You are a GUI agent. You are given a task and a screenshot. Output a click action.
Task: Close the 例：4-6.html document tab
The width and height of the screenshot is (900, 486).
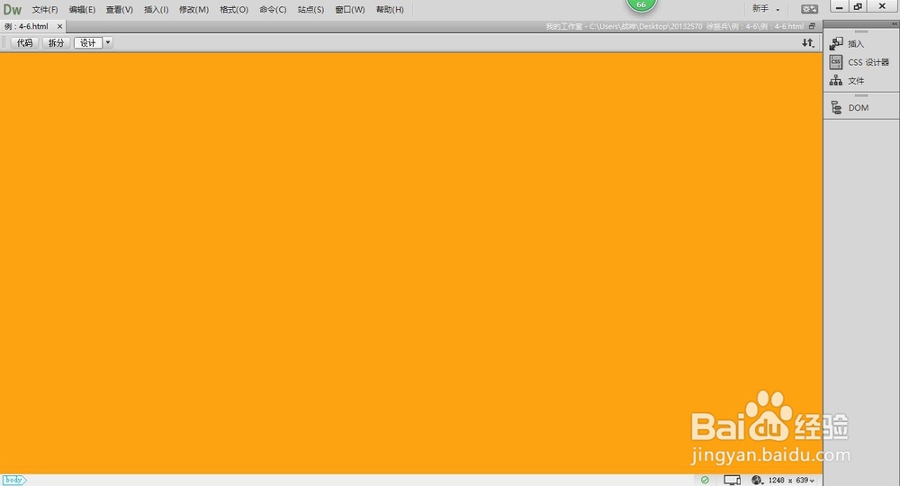tap(59, 26)
